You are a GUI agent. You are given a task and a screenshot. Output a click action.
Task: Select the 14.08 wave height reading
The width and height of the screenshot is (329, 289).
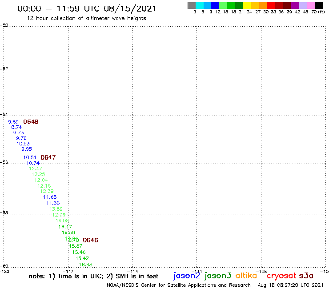click(x=62, y=221)
